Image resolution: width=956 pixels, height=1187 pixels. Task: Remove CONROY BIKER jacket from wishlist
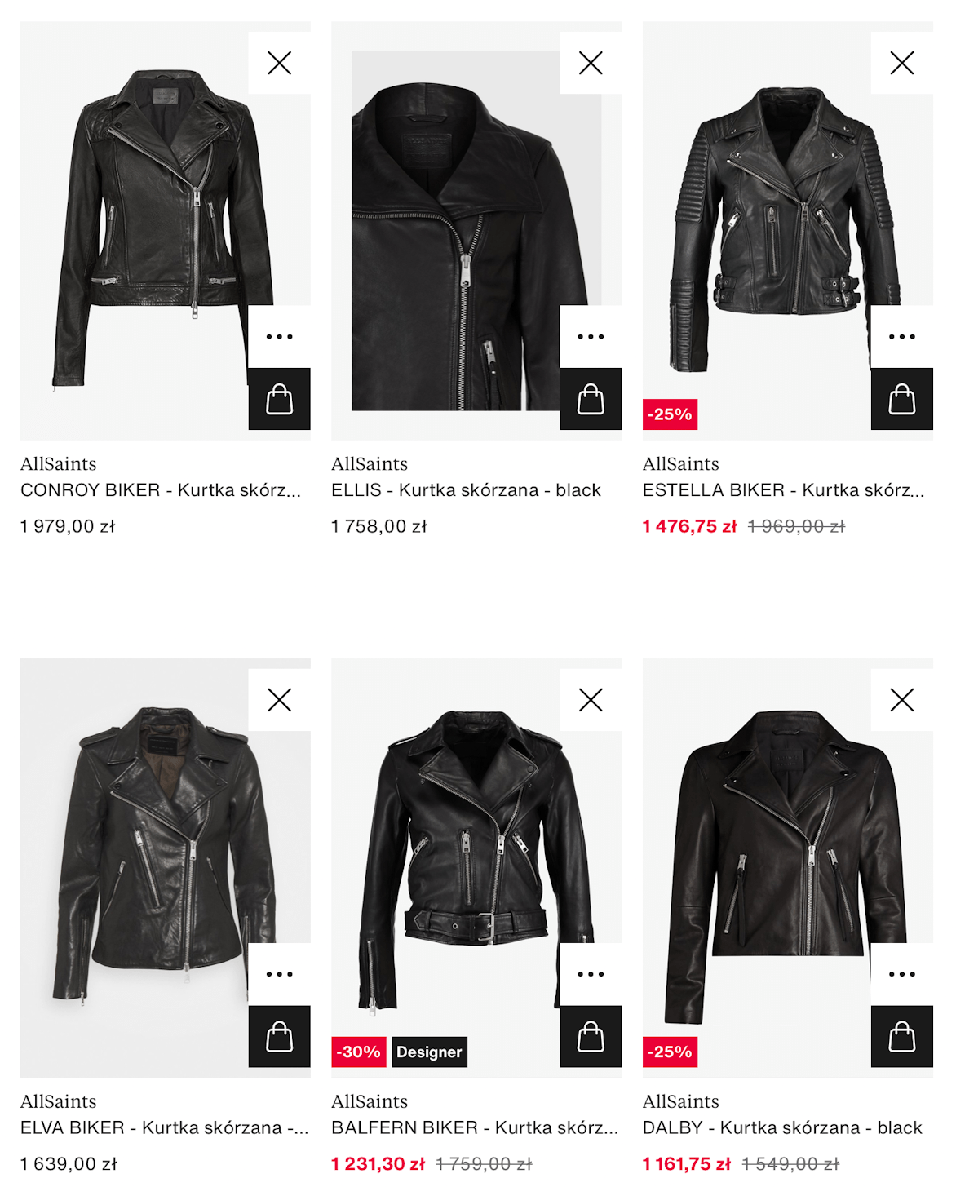[x=279, y=63]
